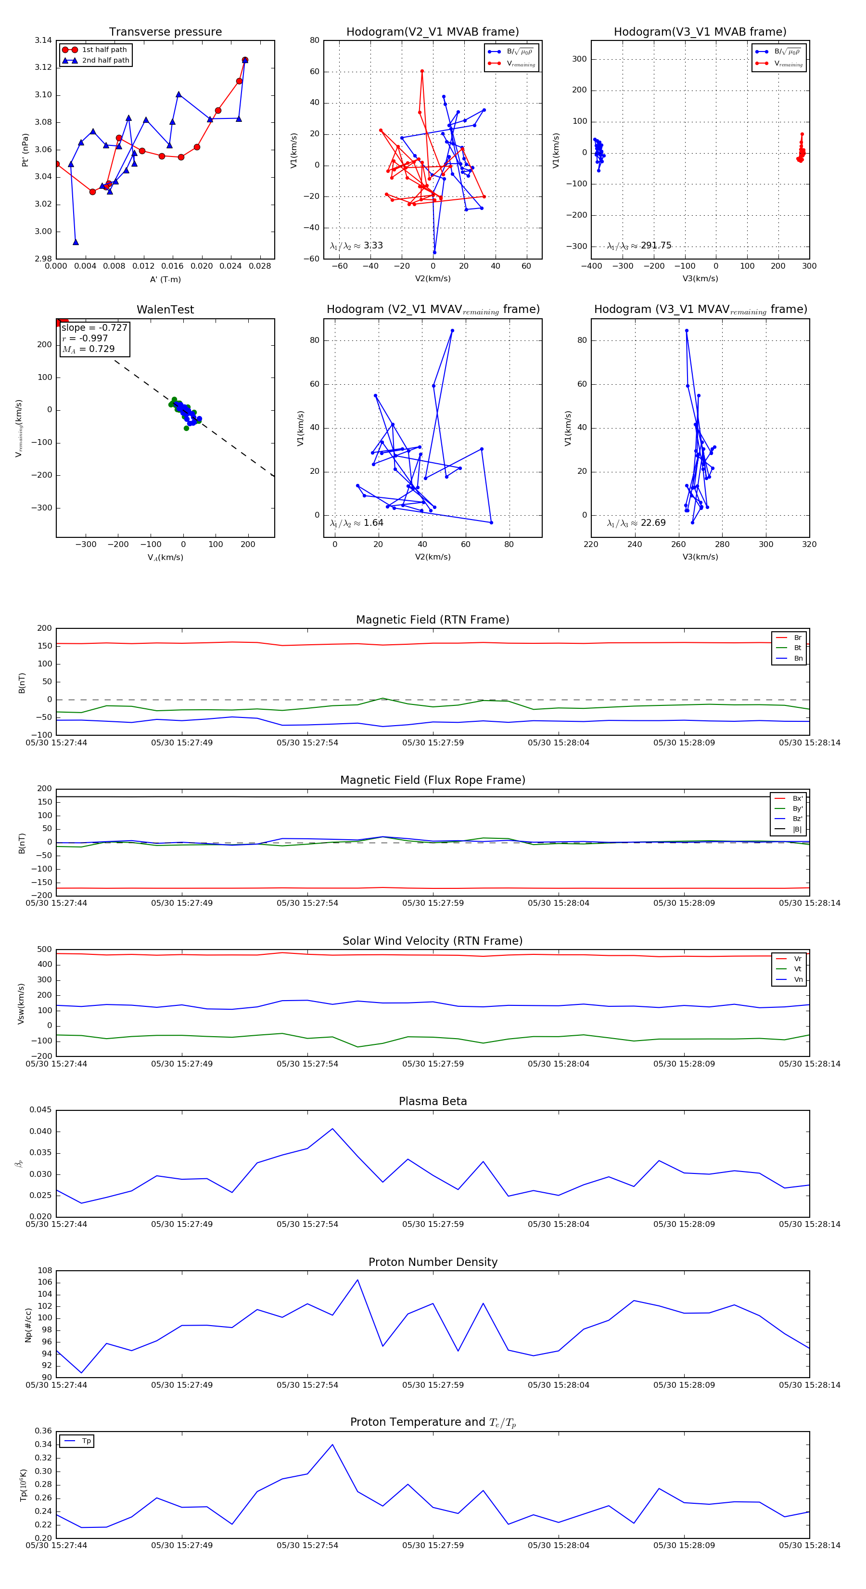Click the 'Bt' legend entry

pos(790,648)
